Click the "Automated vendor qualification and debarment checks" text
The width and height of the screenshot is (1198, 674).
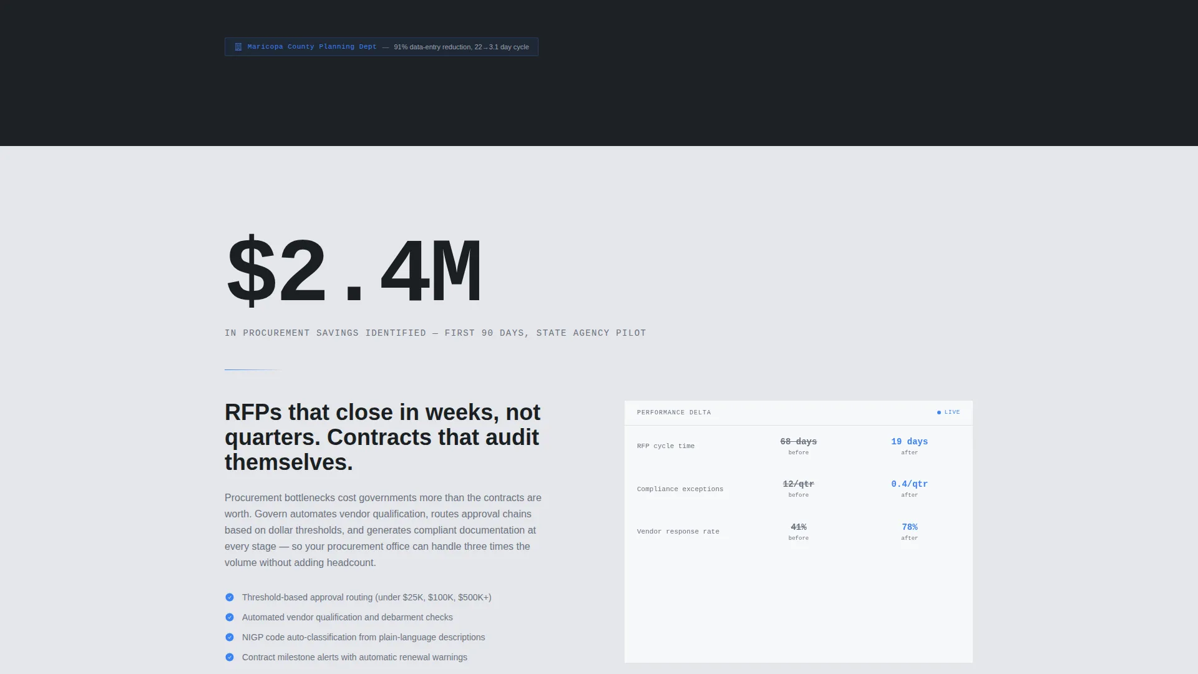pyautogui.click(x=348, y=617)
